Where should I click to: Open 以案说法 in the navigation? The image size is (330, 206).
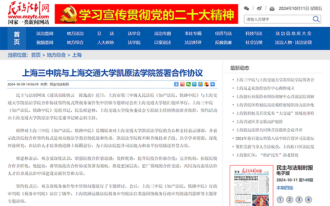(163, 43)
